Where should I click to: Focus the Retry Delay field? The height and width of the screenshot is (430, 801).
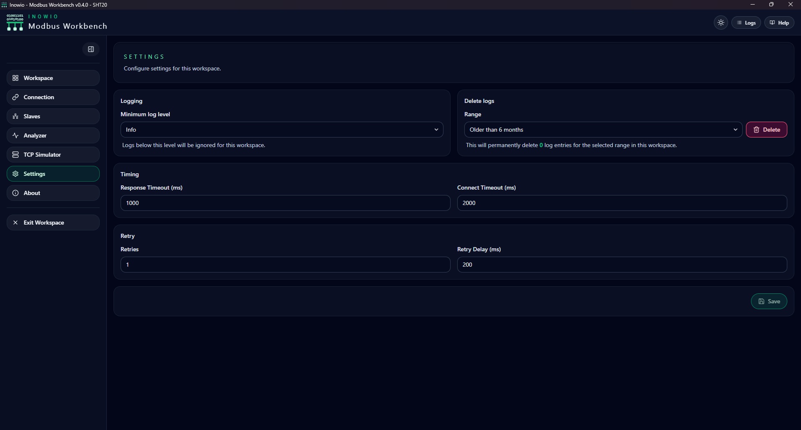coord(622,265)
